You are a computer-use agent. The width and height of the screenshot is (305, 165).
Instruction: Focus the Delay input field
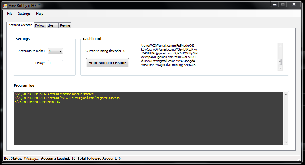(x=55, y=63)
